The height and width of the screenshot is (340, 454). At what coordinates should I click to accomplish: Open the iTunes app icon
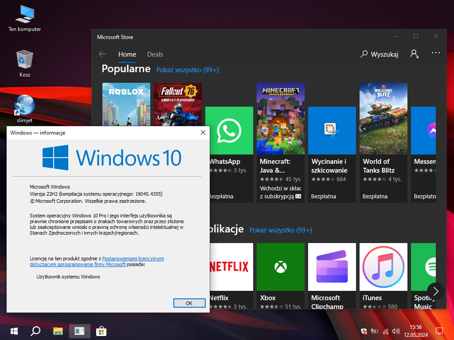[x=384, y=267]
